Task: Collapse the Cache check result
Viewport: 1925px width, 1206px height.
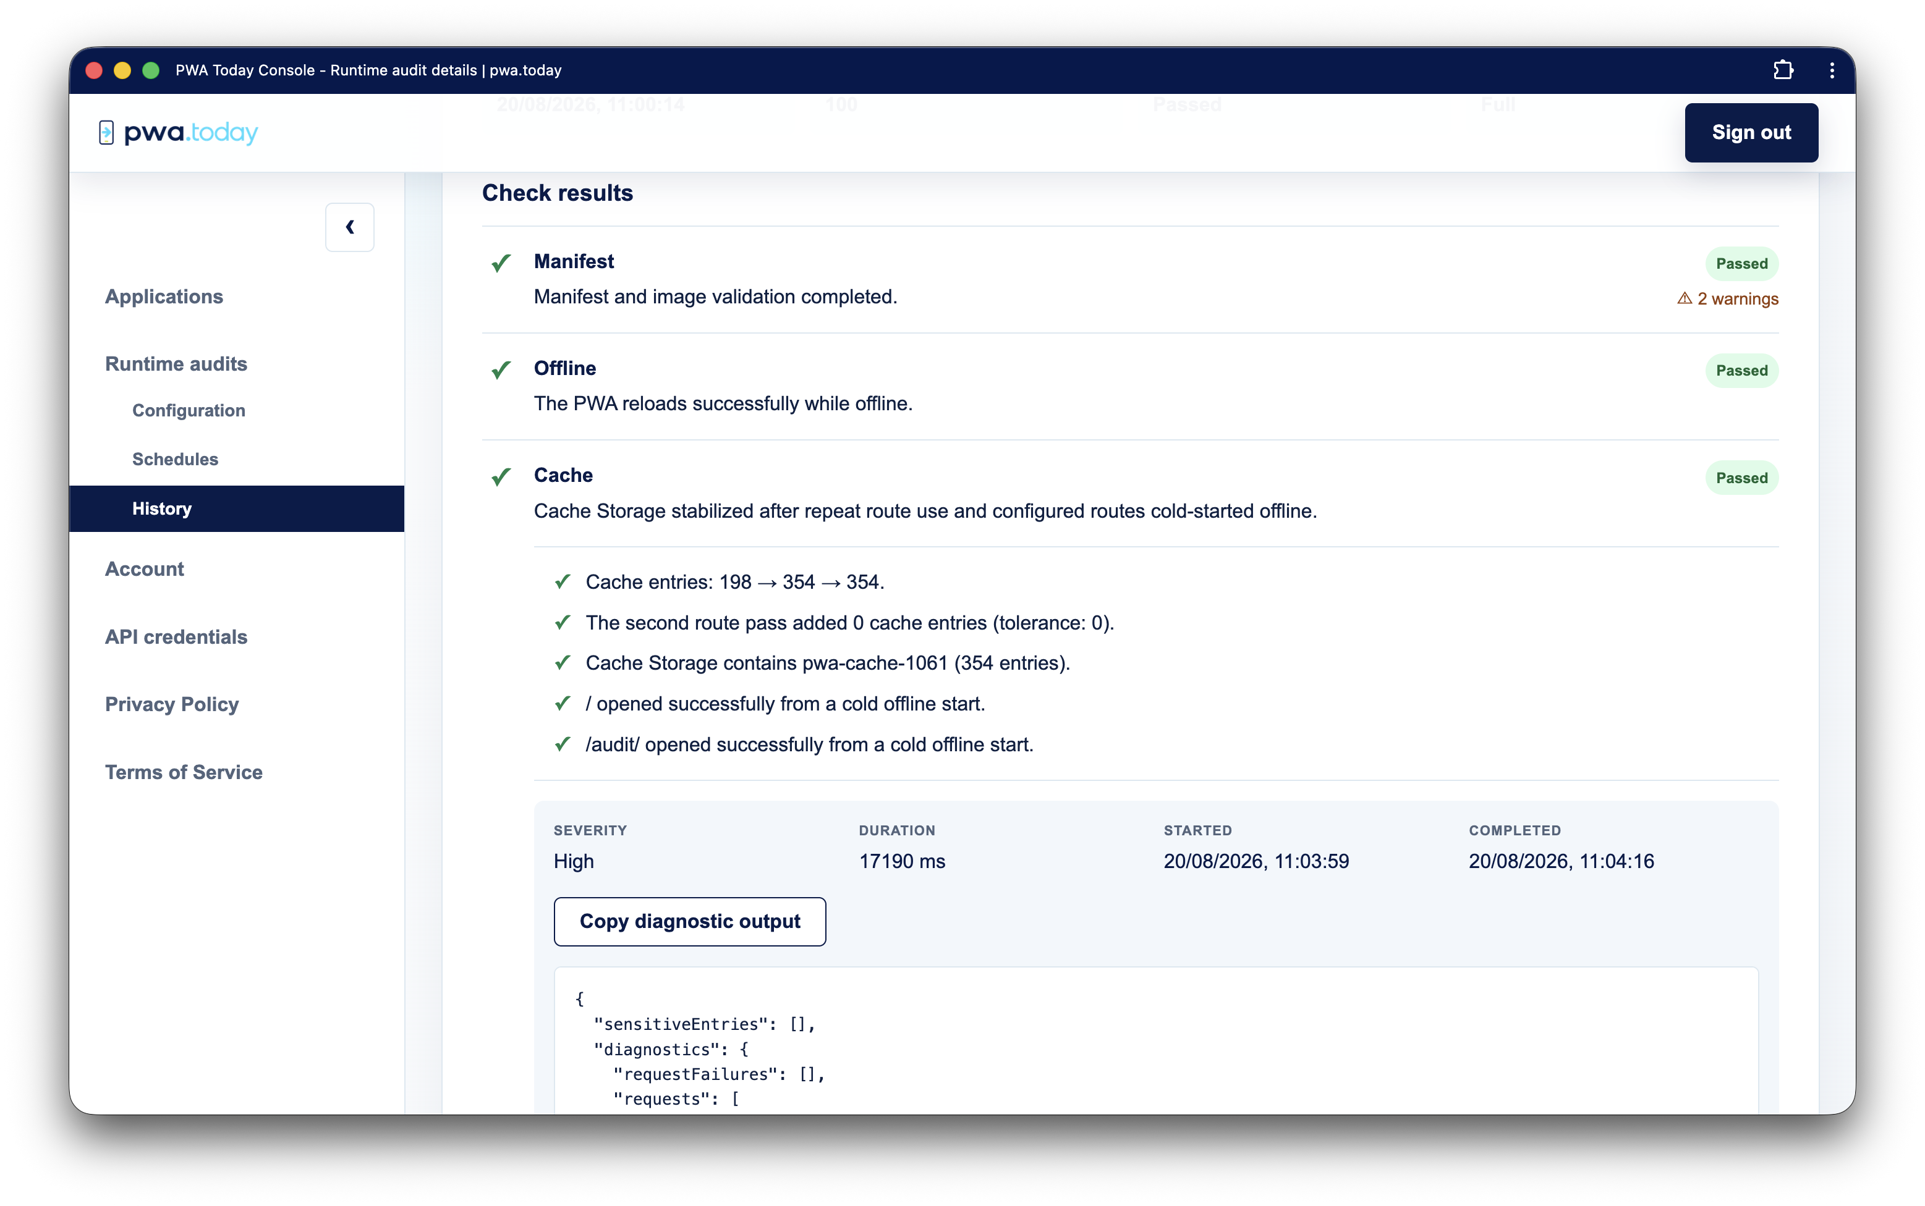Action: click(1130, 493)
